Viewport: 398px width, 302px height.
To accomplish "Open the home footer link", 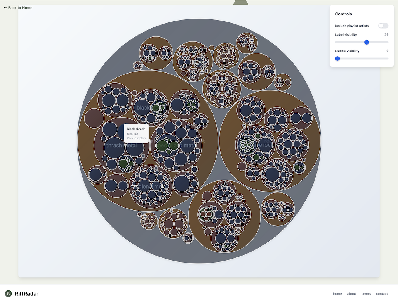I will [x=337, y=293].
